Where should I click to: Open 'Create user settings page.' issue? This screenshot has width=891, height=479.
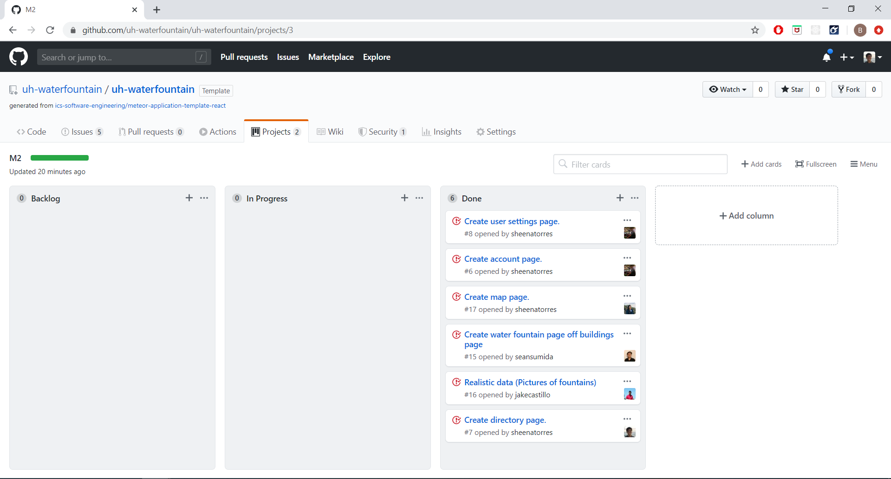[x=512, y=221]
